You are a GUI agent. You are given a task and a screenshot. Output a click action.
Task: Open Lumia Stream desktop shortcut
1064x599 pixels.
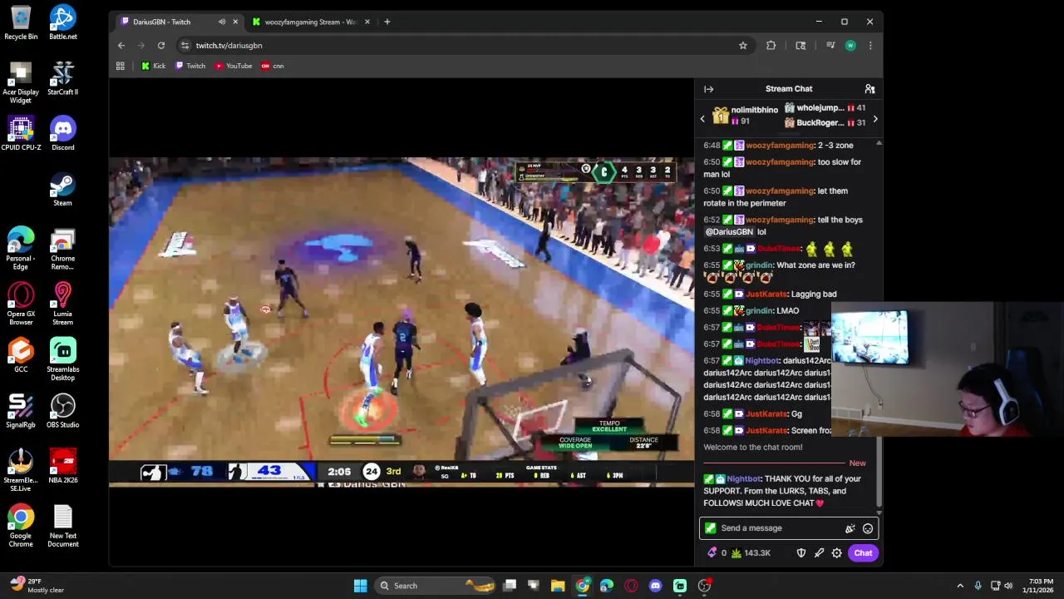click(63, 304)
